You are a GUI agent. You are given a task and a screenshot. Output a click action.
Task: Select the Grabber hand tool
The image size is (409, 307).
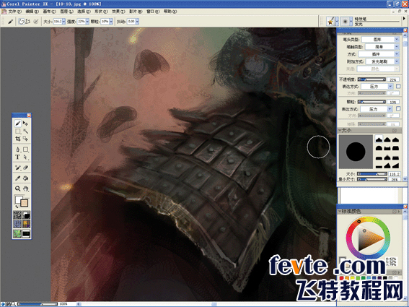tap(25, 189)
